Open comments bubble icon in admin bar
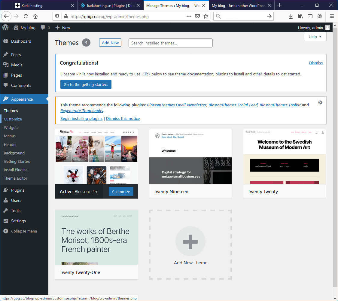 coord(43,28)
